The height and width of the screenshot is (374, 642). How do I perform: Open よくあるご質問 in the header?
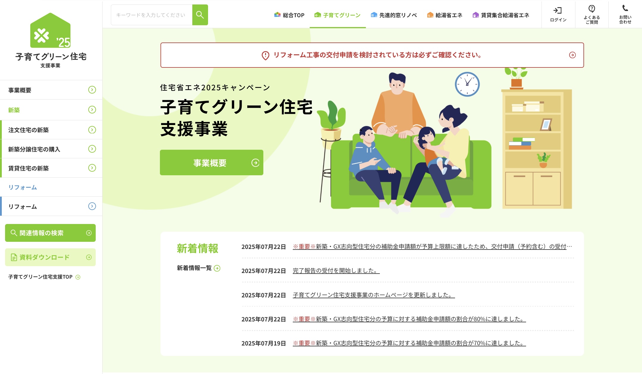pos(592,15)
